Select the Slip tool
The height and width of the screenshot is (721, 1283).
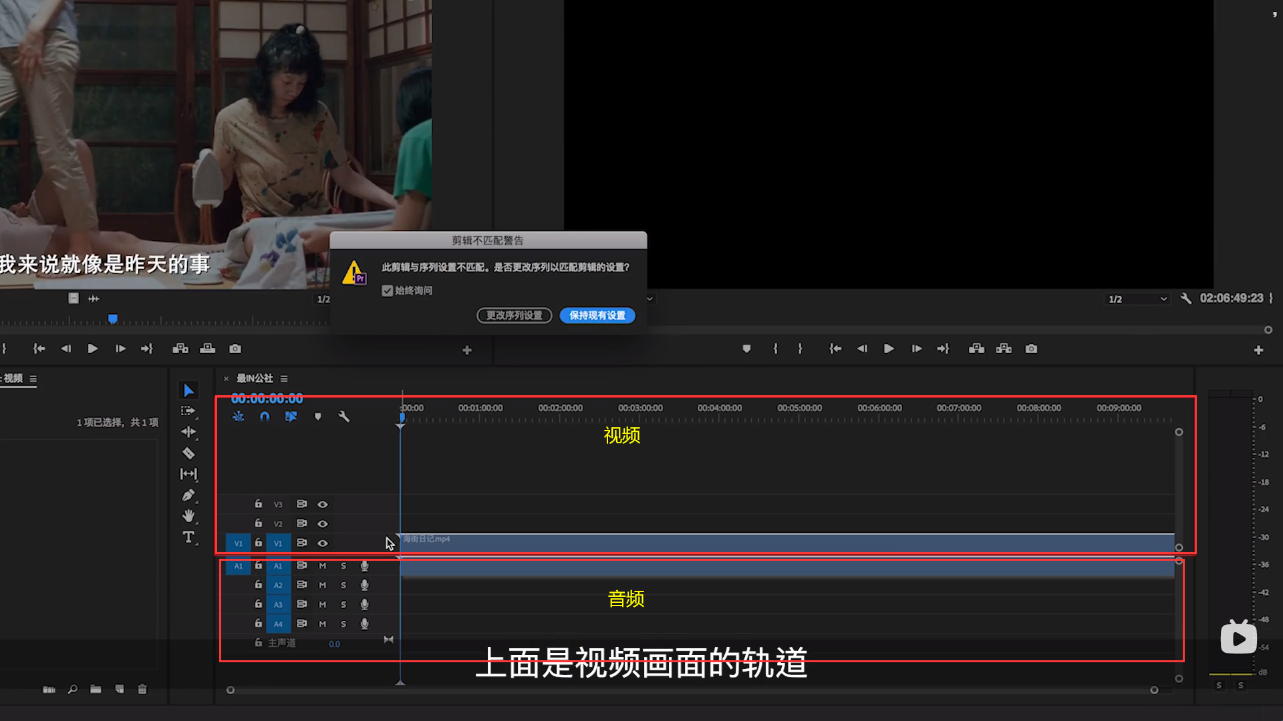pyautogui.click(x=188, y=474)
